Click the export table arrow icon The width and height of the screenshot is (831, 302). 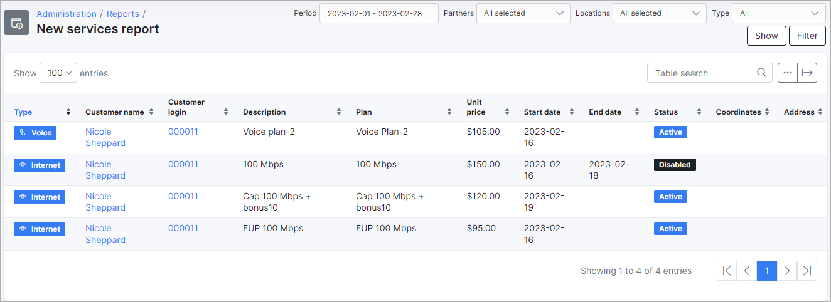click(807, 73)
